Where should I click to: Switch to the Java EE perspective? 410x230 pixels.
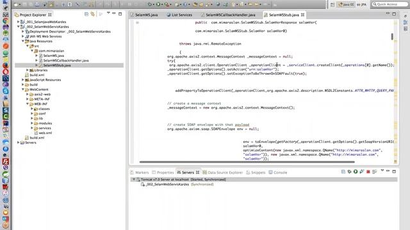pos(346,4)
